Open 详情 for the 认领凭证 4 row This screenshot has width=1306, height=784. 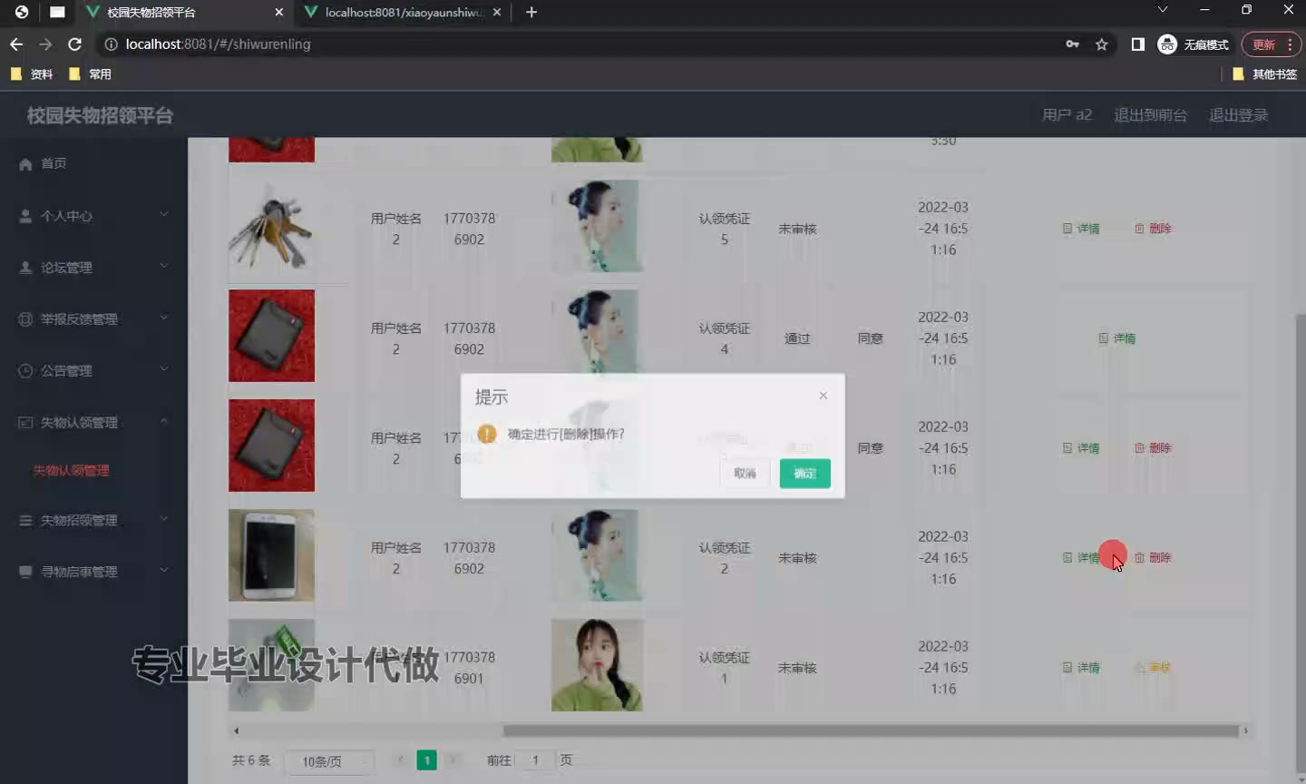pyautogui.click(x=1117, y=338)
